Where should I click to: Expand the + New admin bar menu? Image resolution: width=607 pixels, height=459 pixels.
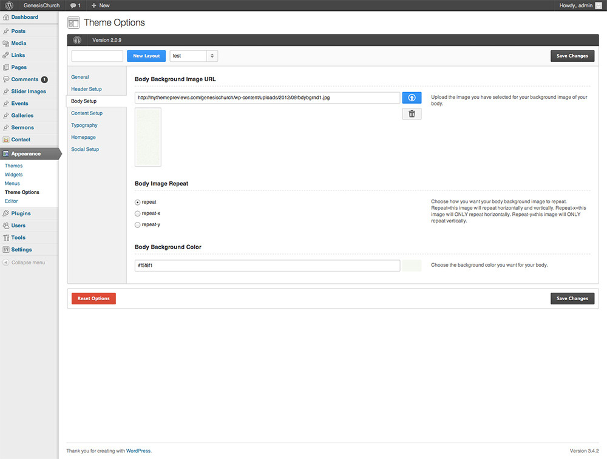coord(100,5)
